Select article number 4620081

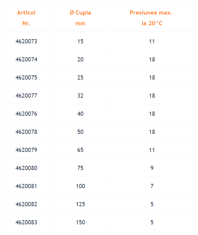point(26,186)
